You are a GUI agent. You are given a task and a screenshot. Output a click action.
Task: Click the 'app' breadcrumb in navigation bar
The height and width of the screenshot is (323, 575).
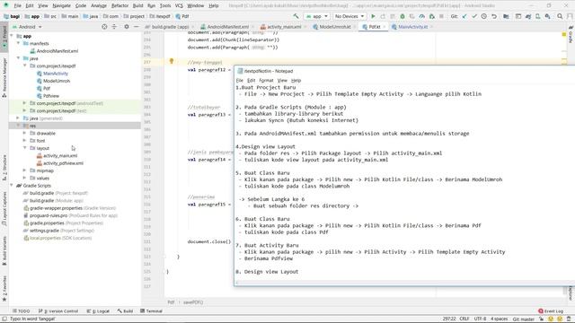pos(32,16)
